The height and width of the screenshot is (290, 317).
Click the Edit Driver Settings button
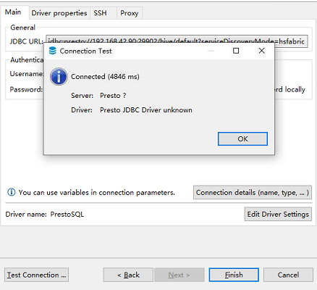(x=278, y=214)
